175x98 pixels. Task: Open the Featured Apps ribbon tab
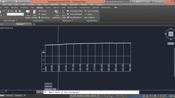tap(85, 8)
